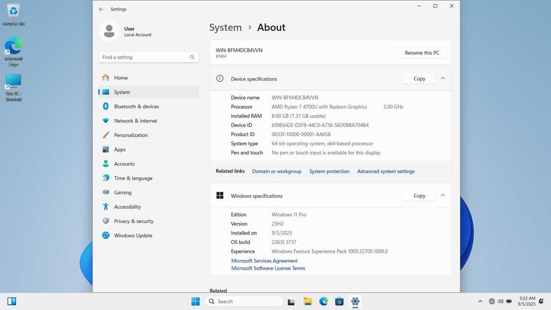Open Microsoft Store from the taskbar

click(339, 301)
